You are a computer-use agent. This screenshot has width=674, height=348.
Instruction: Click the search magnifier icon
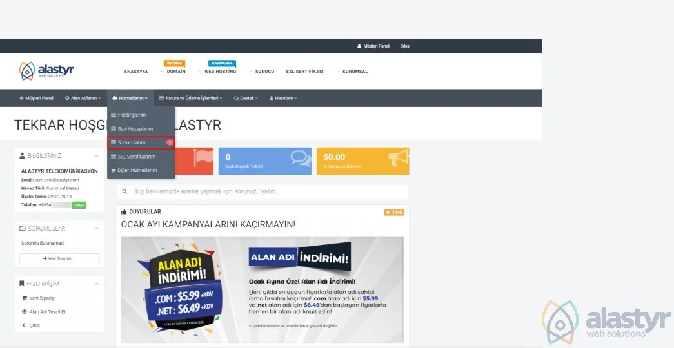pos(124,191)
